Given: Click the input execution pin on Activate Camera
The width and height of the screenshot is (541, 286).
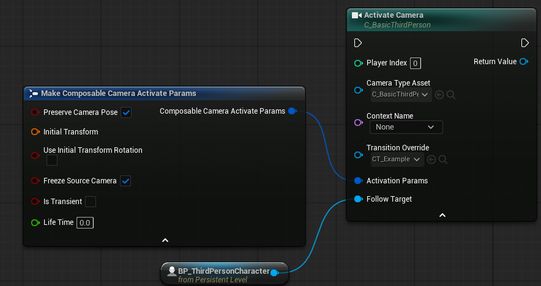Looking at the screenshot, I should point(358,43).
